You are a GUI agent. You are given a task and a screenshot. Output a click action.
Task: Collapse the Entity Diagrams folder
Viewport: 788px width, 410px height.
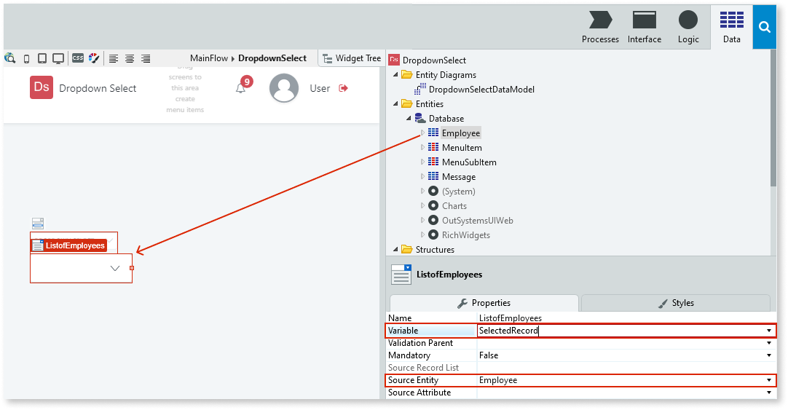[396, 75]
